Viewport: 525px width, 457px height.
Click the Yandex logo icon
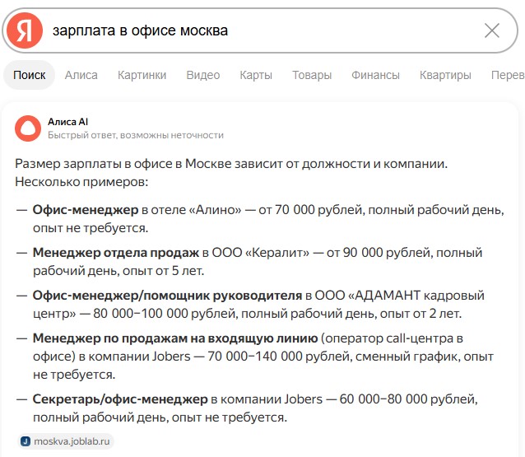pos(25,30)
